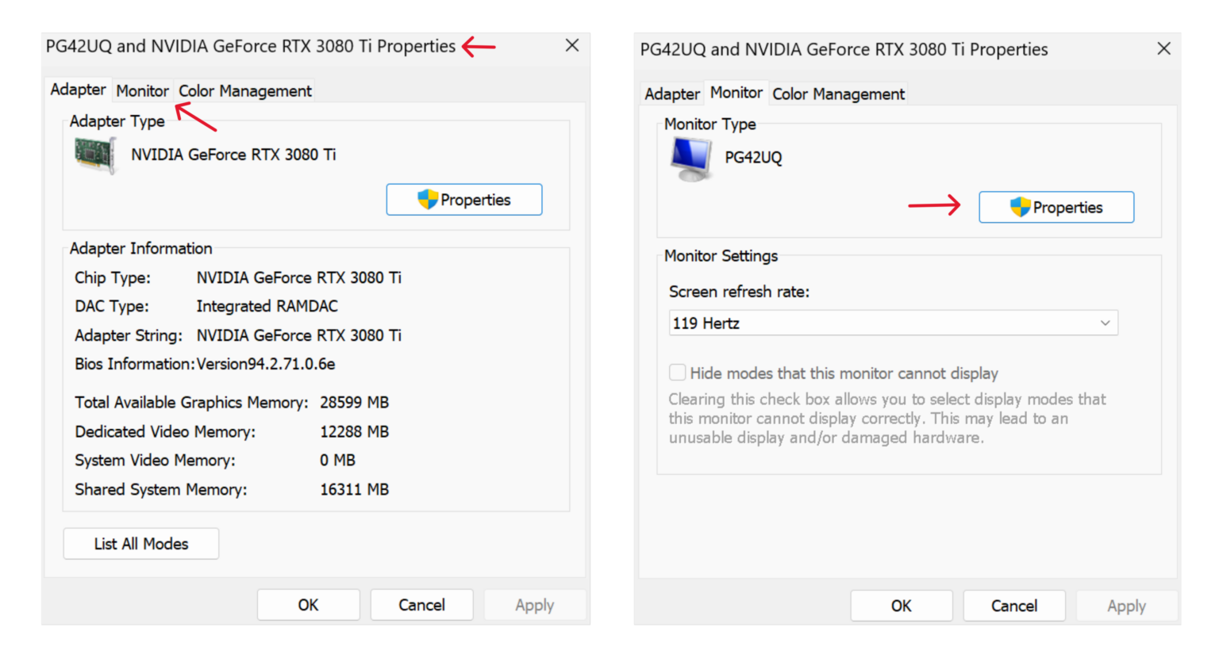Open Color Management in the right dialog

tap(838, 94)
